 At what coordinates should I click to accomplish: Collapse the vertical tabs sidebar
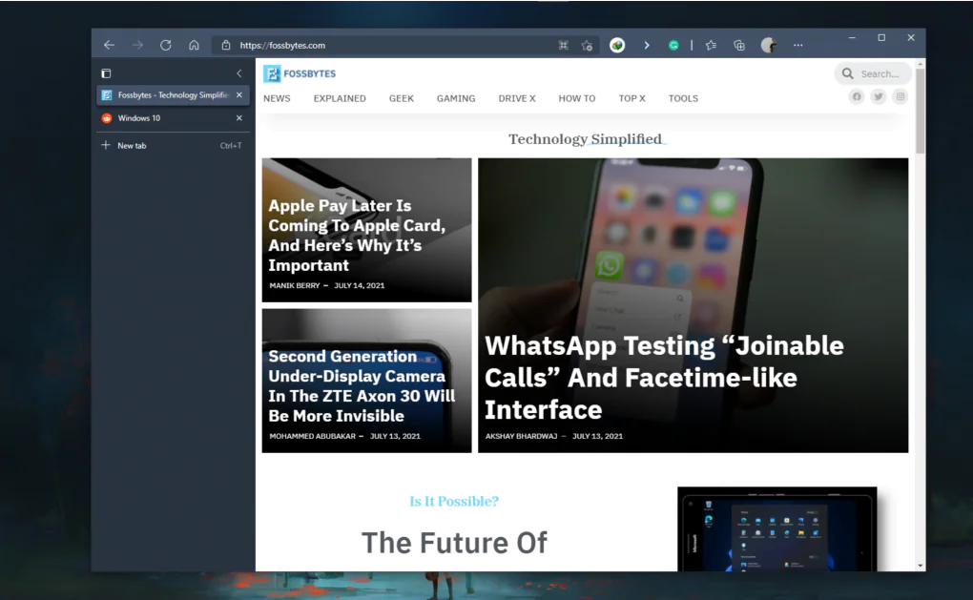click(x=238, y=72)
